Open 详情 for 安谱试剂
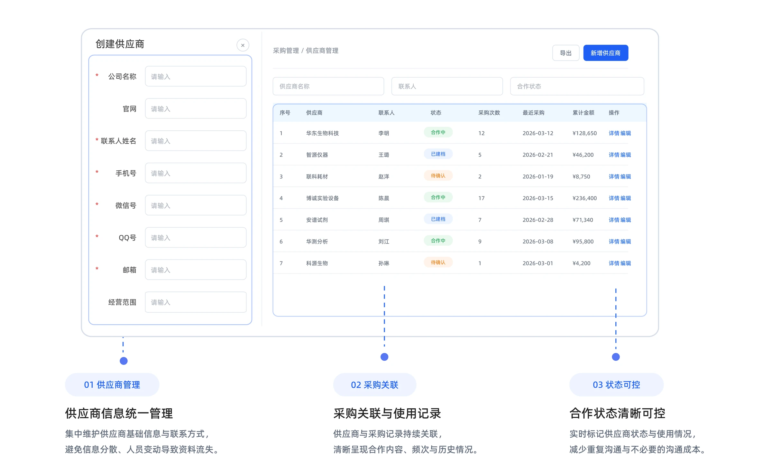 614,220
